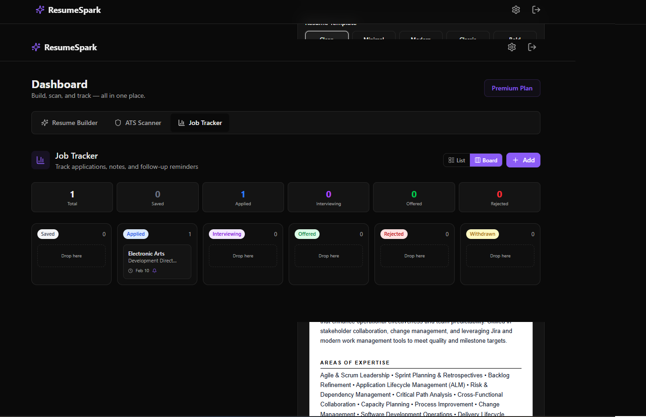The image size is (646, 417).
Task: Click Drop here zone in Interviewing column
Action: coord(243,256)
